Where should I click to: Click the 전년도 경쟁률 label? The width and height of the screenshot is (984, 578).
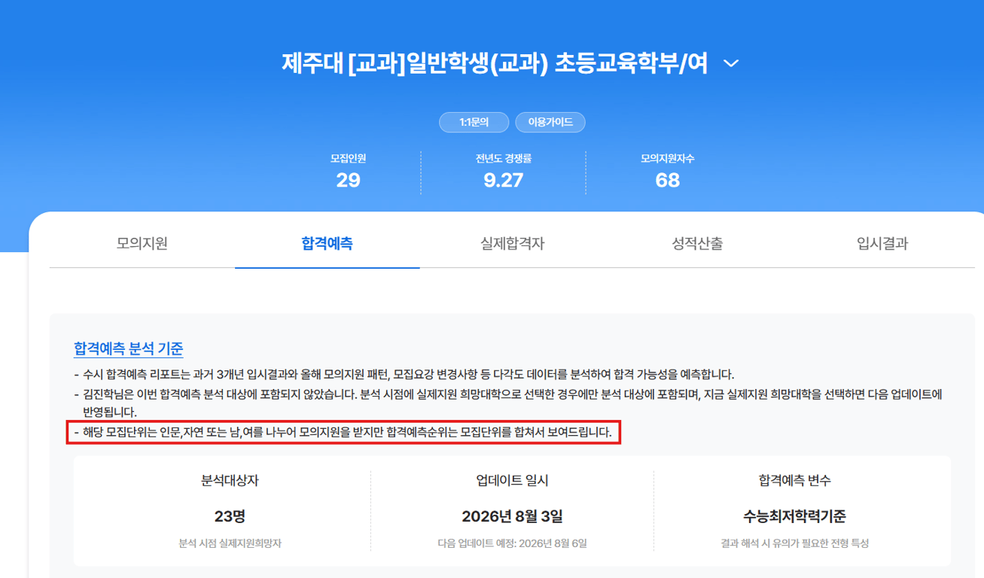(x=503, y=159)
